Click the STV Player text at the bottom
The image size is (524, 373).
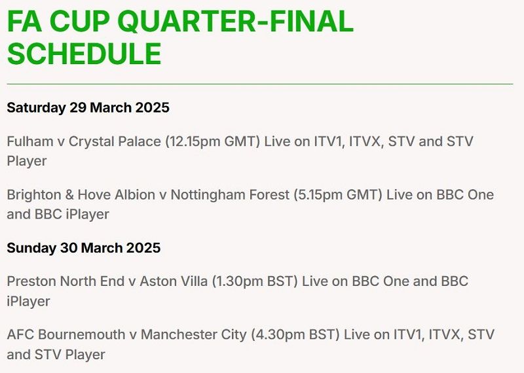pyautogui.click(x=70, y=355)
